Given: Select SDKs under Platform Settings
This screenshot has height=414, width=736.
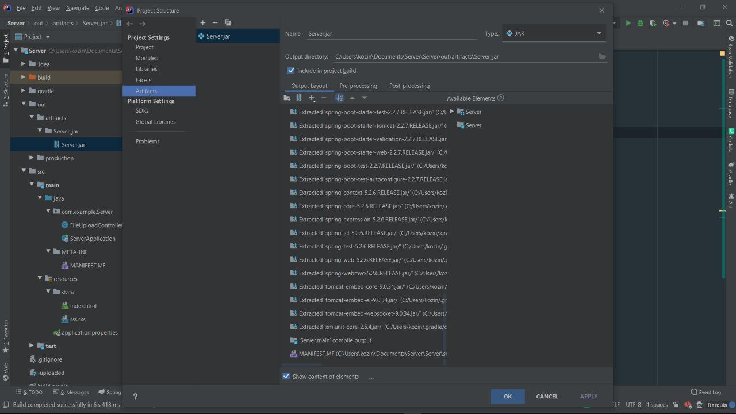Looking at the screenshot, I should [x=142, y=110].
